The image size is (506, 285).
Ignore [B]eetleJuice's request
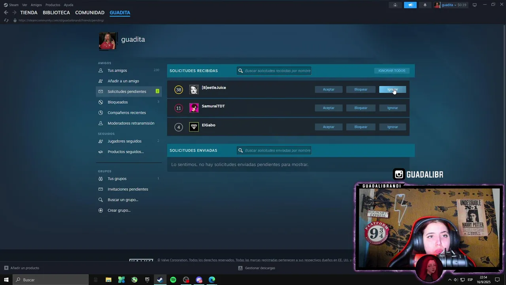[x=393, y=89]
